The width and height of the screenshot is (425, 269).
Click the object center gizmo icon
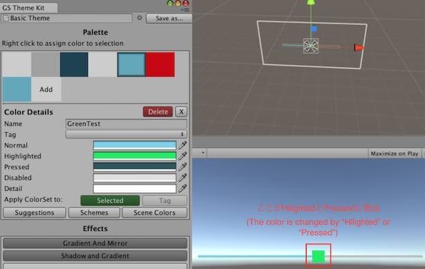311,46
